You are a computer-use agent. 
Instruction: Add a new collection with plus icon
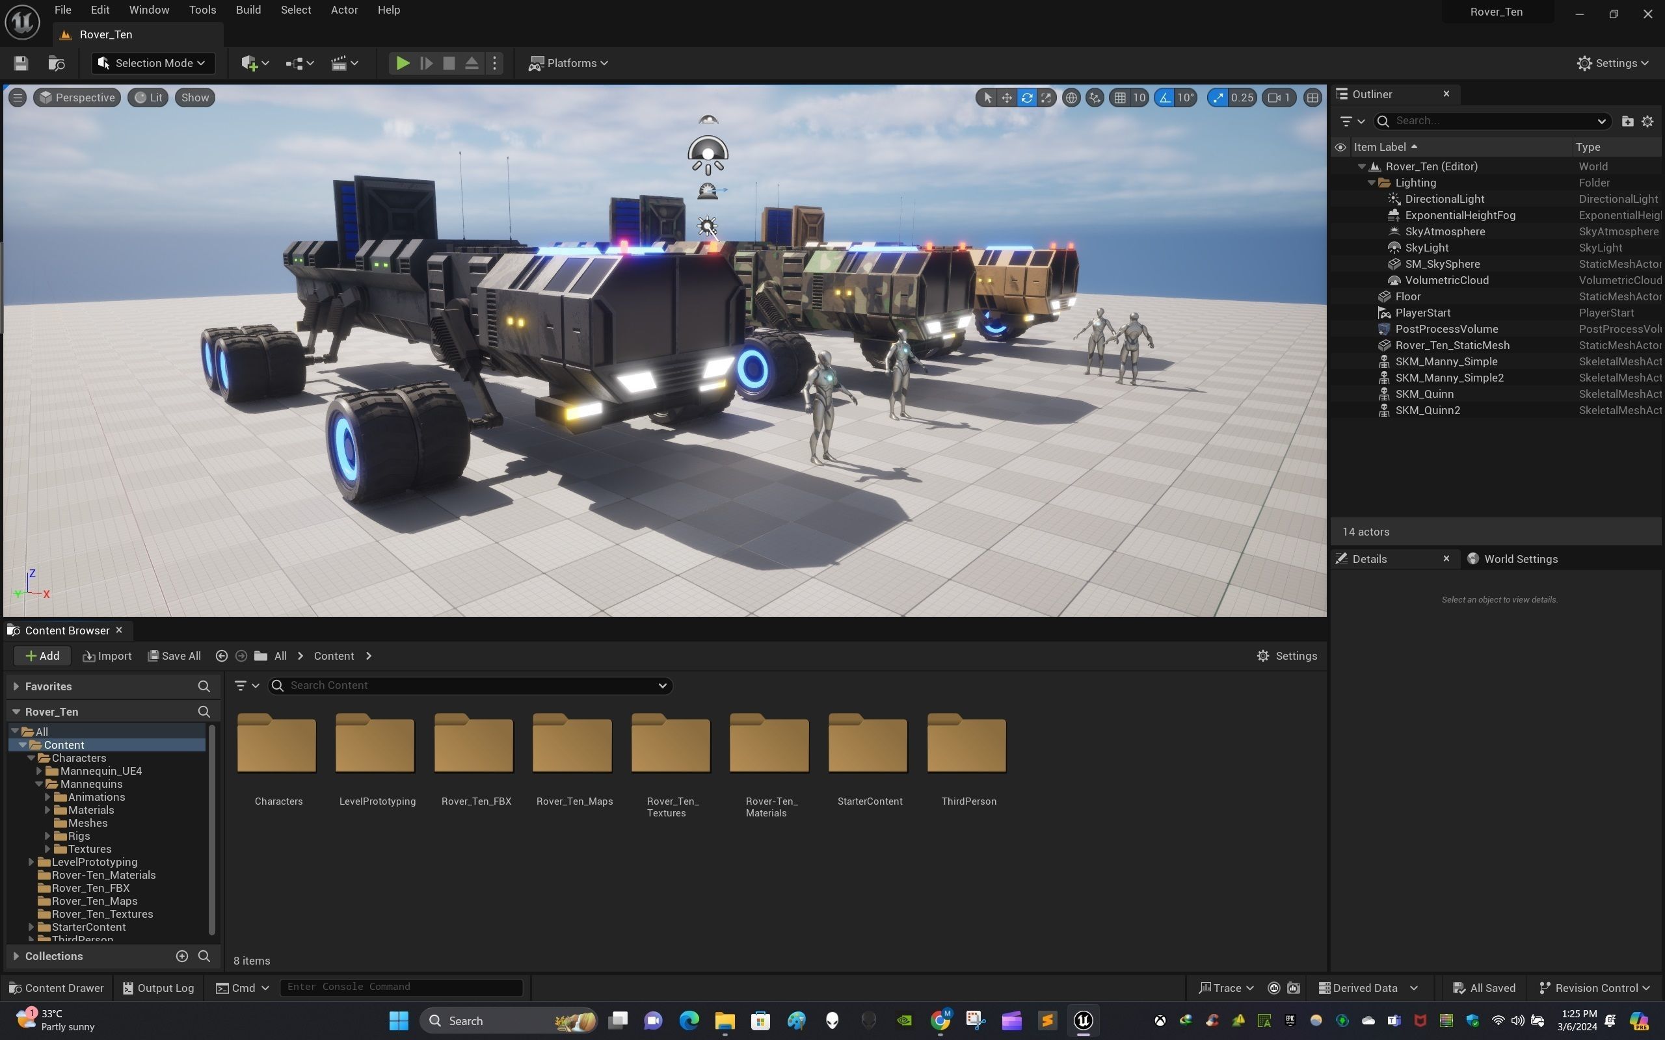pyautogui.click(x=182, y=956)
